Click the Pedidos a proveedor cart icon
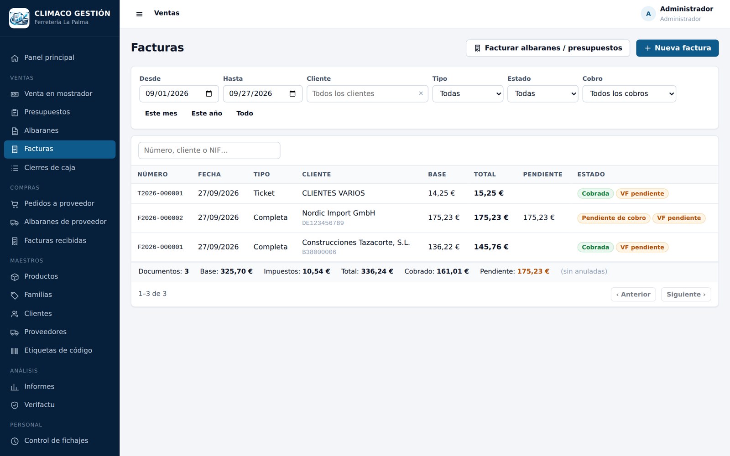This screenshot has width=730, height=456. [15, 204]
